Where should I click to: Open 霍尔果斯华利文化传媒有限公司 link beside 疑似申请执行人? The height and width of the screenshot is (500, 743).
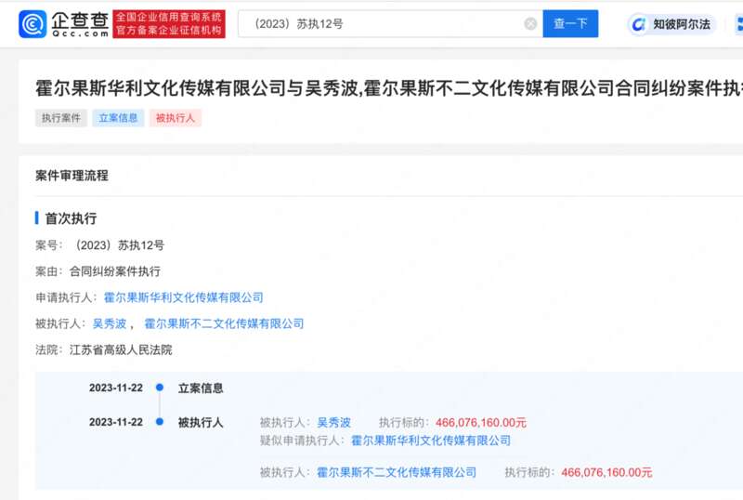click(431, 441)
